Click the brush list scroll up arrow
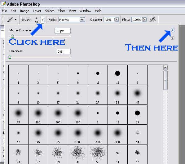Viewport: 185px width, 164px height. pos(165,68)
